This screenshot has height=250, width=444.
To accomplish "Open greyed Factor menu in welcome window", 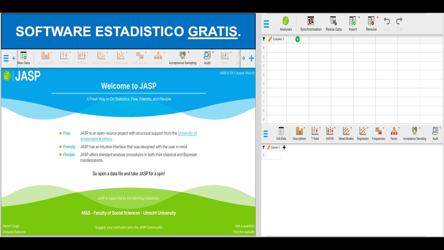I will (x=158, y=58).
